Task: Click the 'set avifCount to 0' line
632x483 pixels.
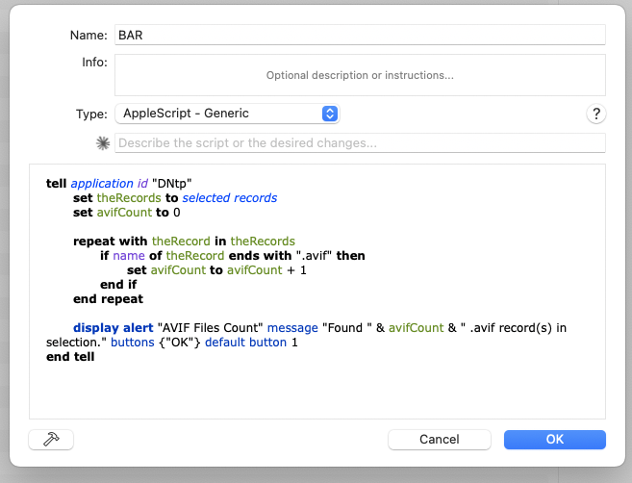Action: point(126,213)
